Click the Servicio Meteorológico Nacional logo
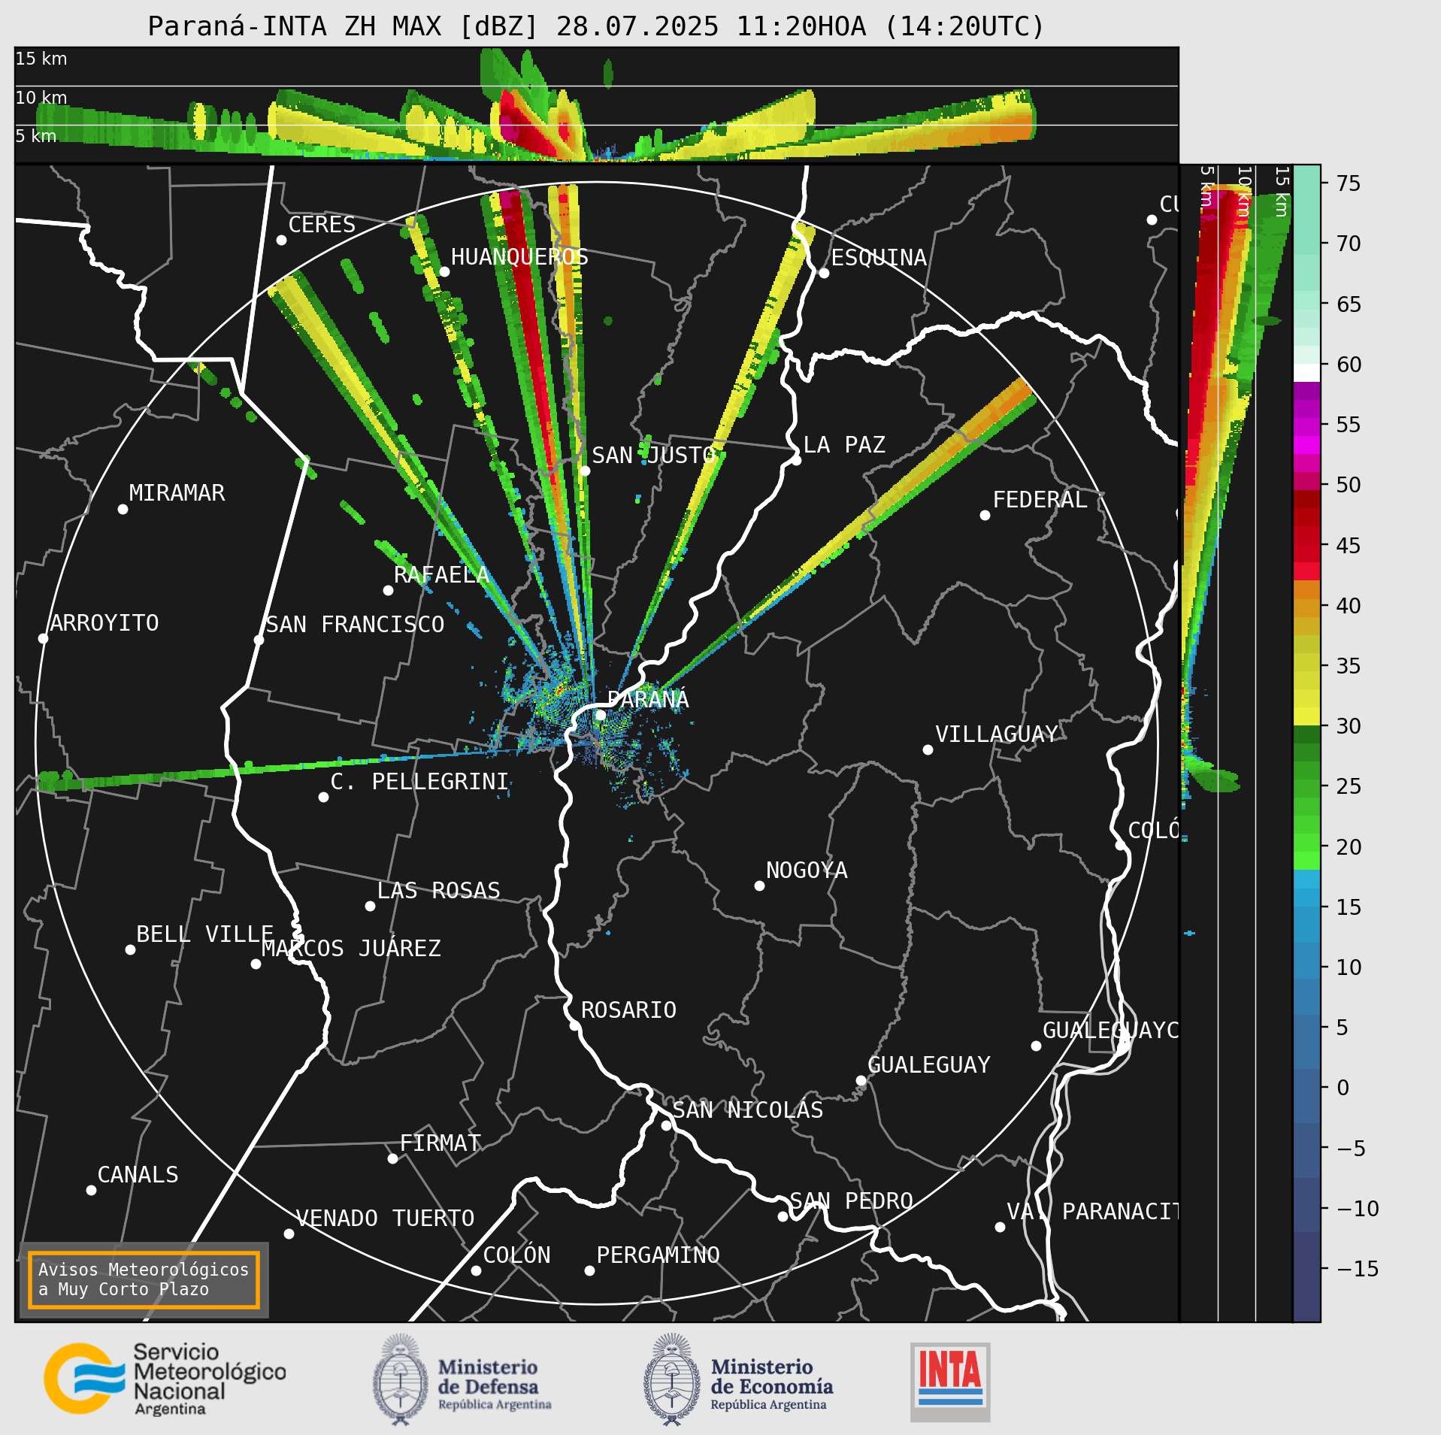Viewport: 1441px width, 1435px height. tap(165, 1379)
